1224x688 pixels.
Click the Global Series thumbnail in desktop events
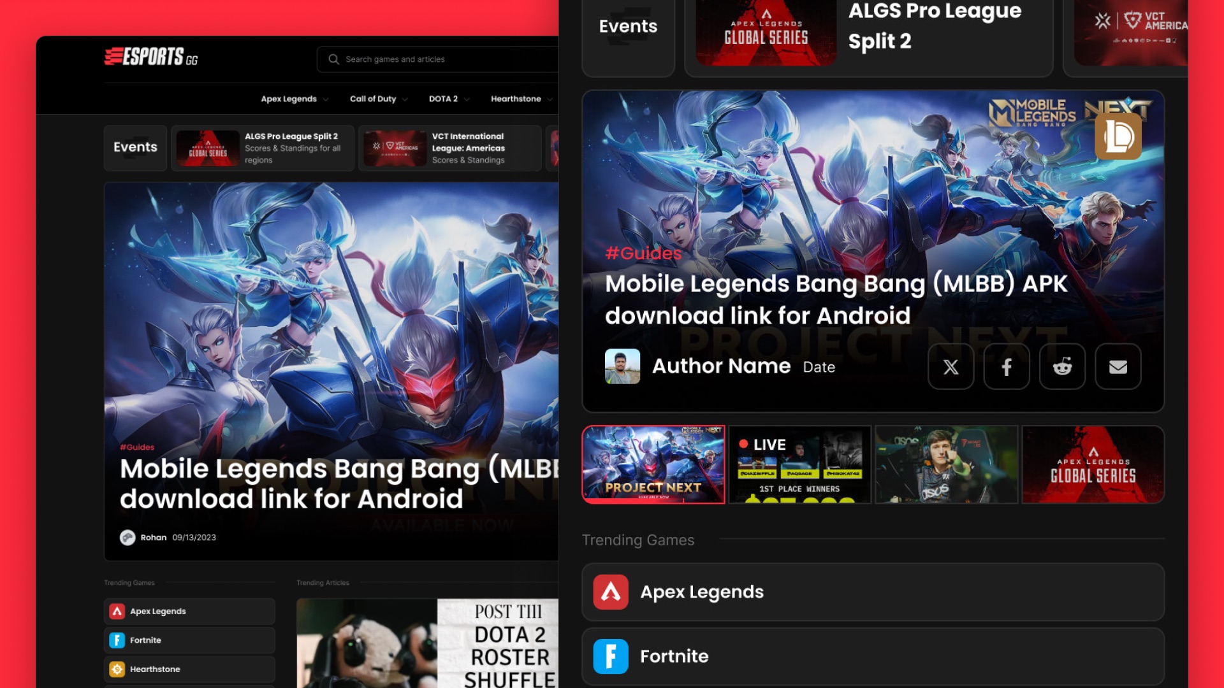pos(208,148)
